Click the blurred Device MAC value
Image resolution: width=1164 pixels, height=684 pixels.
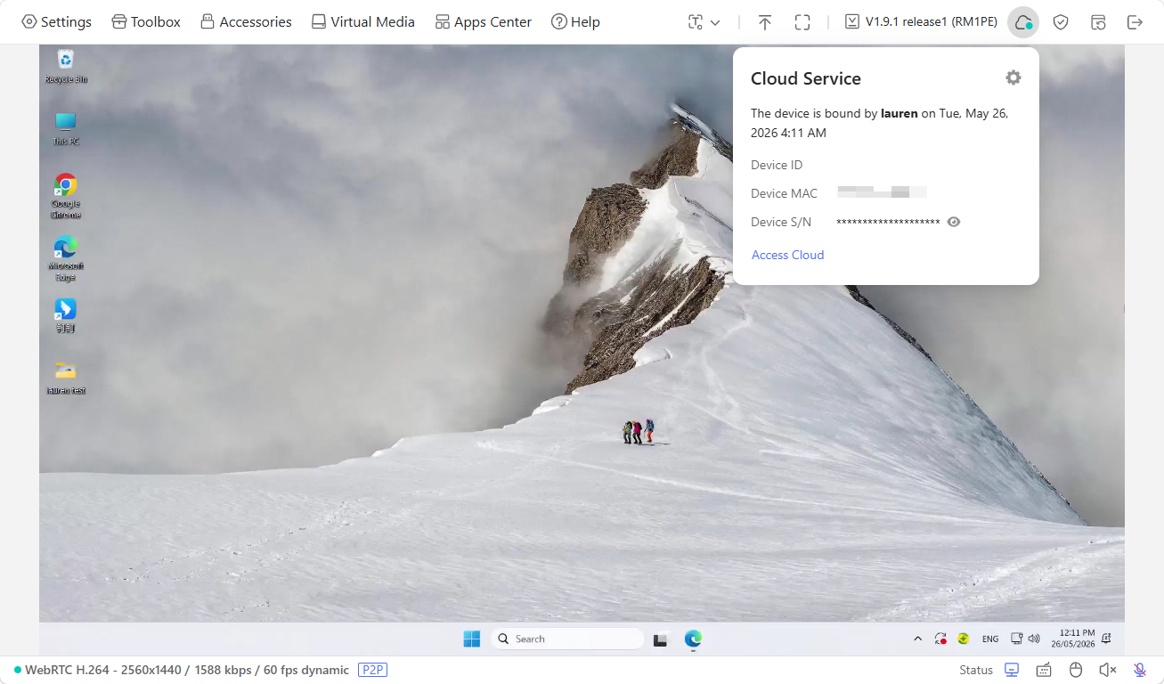tap(883, 191)
